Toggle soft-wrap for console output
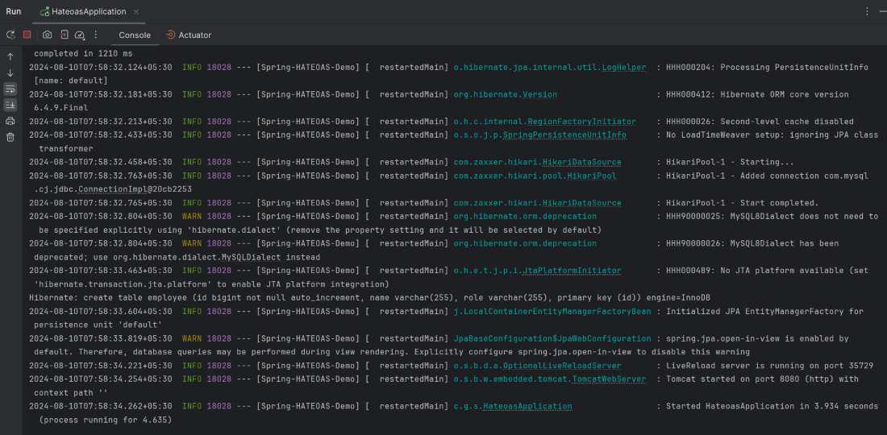Viewport: 887px width, 435px height. pos(10,89)
